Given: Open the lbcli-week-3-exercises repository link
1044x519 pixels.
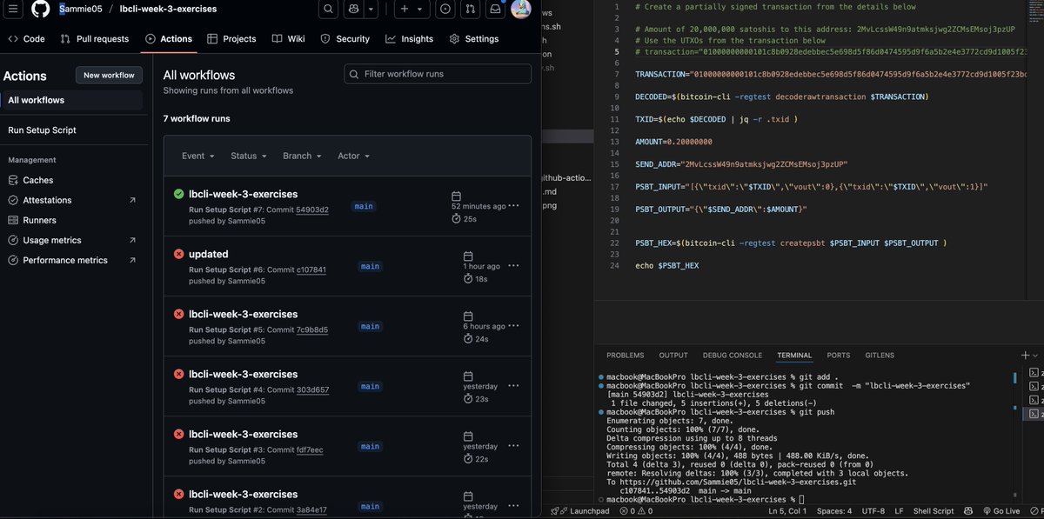Looking at the screenshot, I should [168, 9].
